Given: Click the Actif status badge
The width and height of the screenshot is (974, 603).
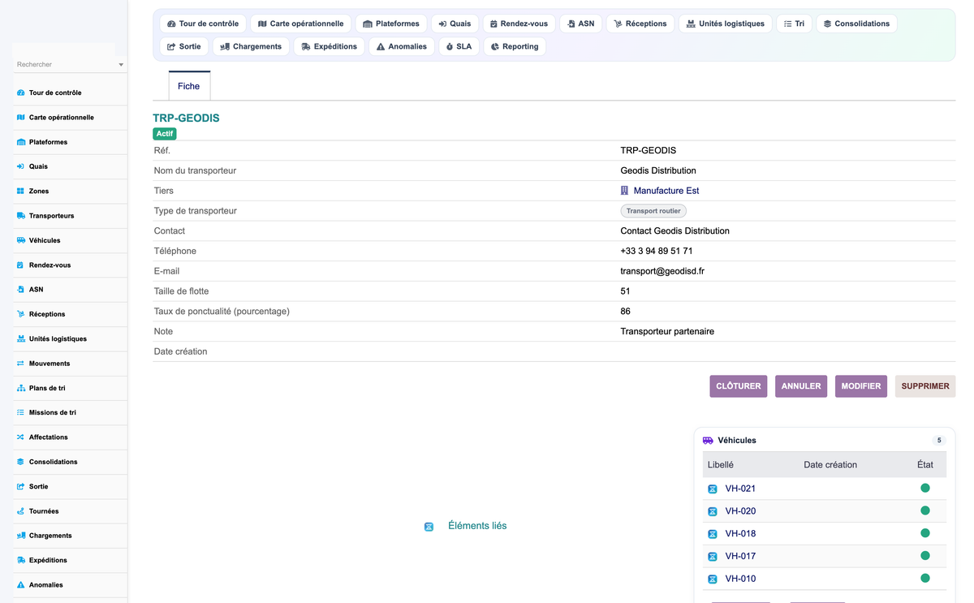Looking at the screenshot, I should [x=165, y=134].
